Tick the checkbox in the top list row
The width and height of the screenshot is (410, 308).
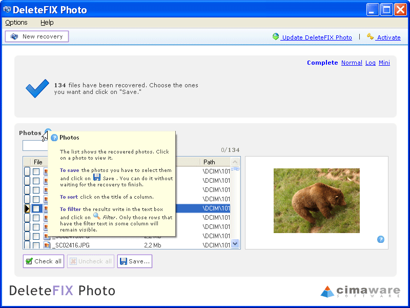point(36,171)
